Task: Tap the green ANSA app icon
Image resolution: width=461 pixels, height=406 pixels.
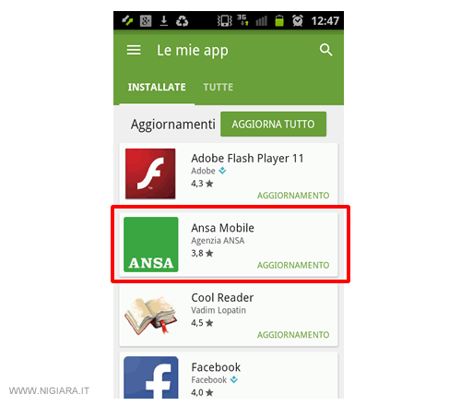Action: 151,245
